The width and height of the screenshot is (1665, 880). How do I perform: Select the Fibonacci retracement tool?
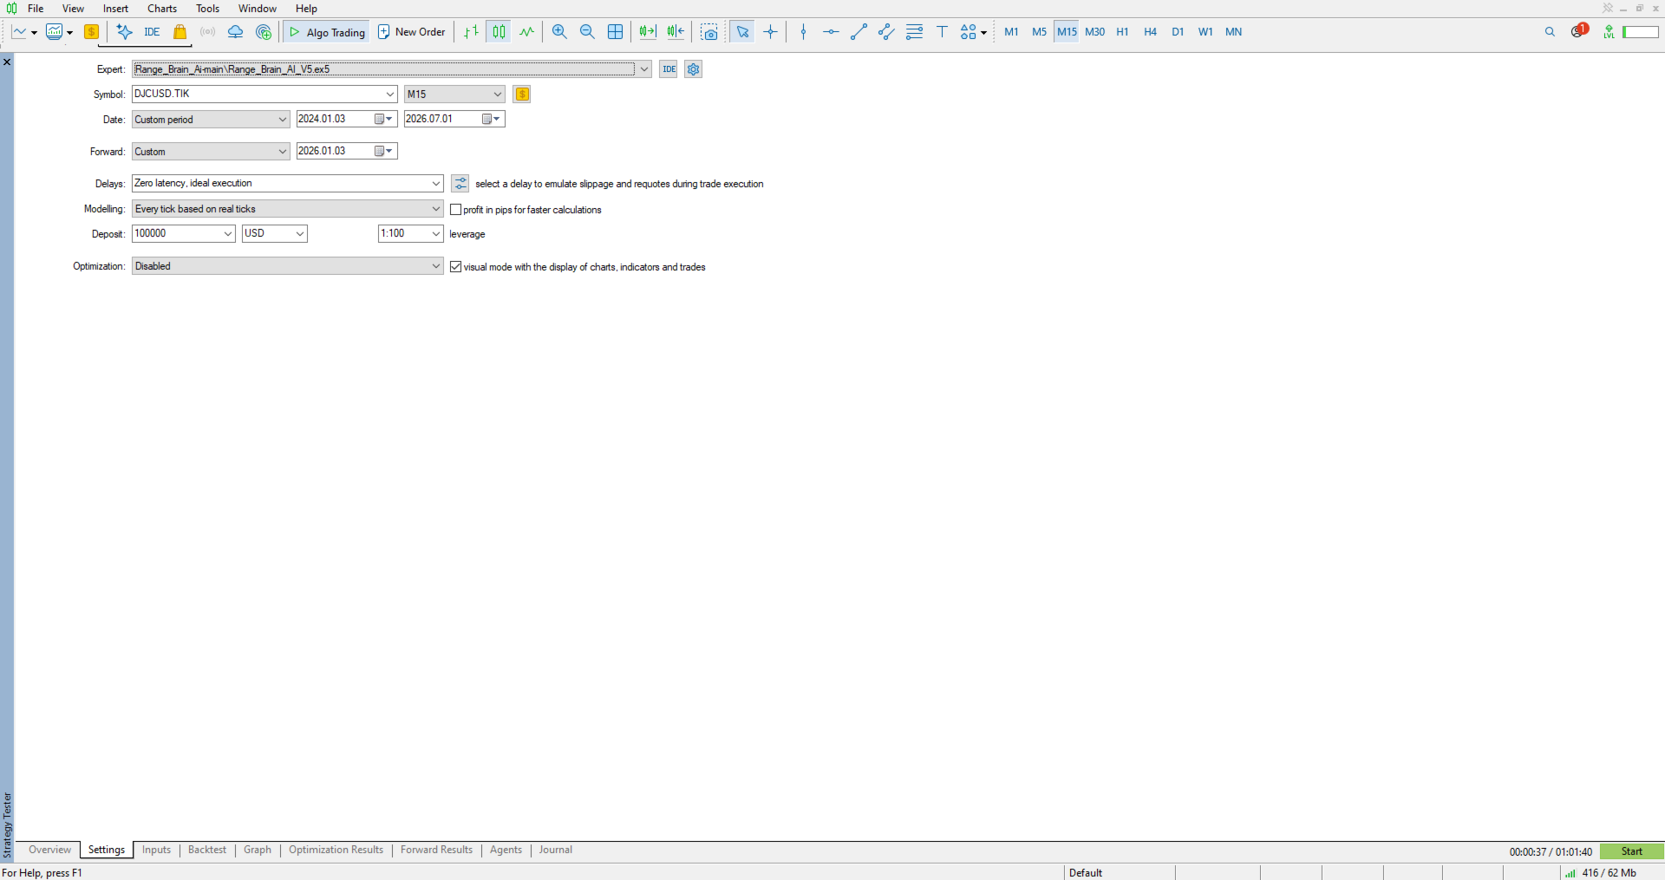tap(914, 32)
